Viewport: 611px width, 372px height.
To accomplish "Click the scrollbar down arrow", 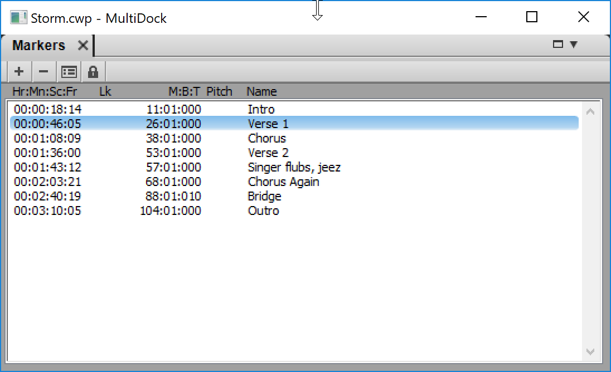I will 590,352.
